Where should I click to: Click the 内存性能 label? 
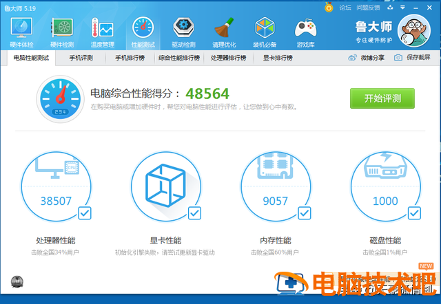pyautogui.click(x=276, y=241)
